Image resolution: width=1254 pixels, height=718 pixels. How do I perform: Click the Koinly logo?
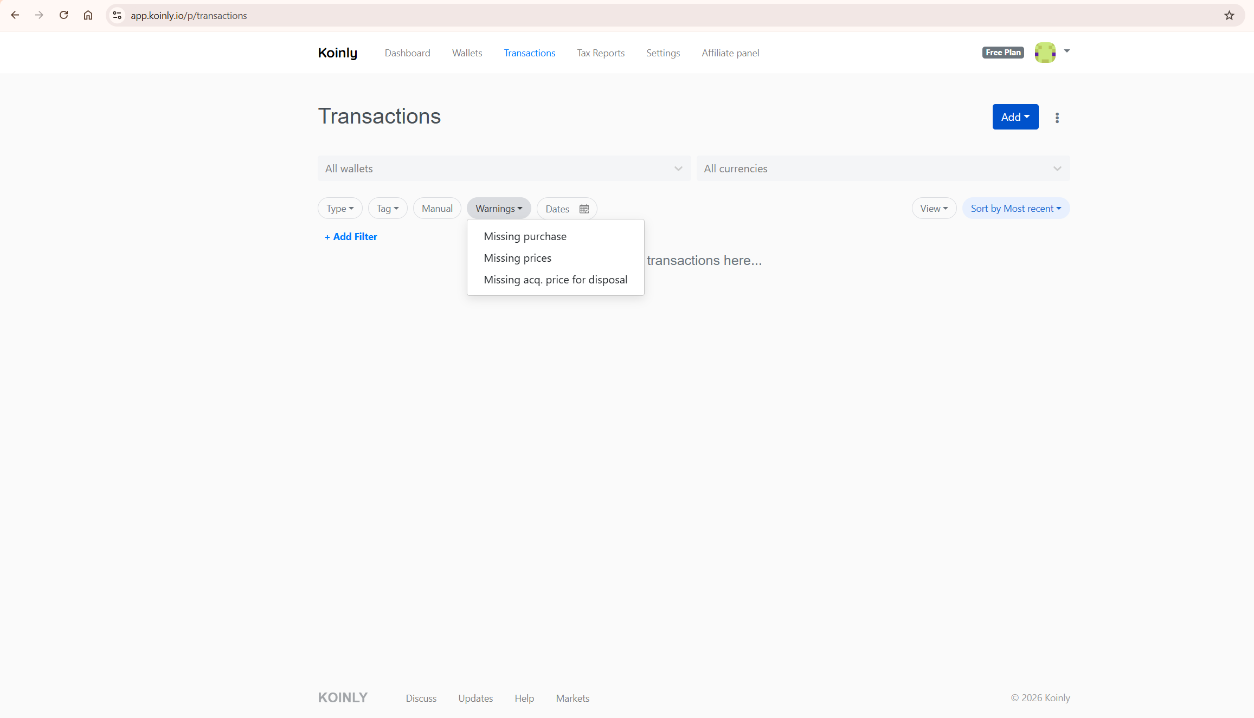337,53
